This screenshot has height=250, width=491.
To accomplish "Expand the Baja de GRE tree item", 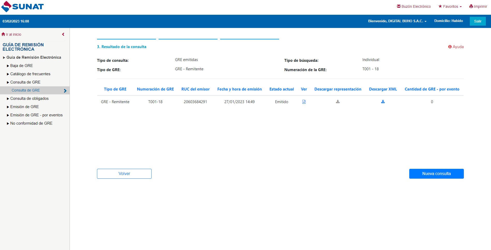I will (21, 66).
